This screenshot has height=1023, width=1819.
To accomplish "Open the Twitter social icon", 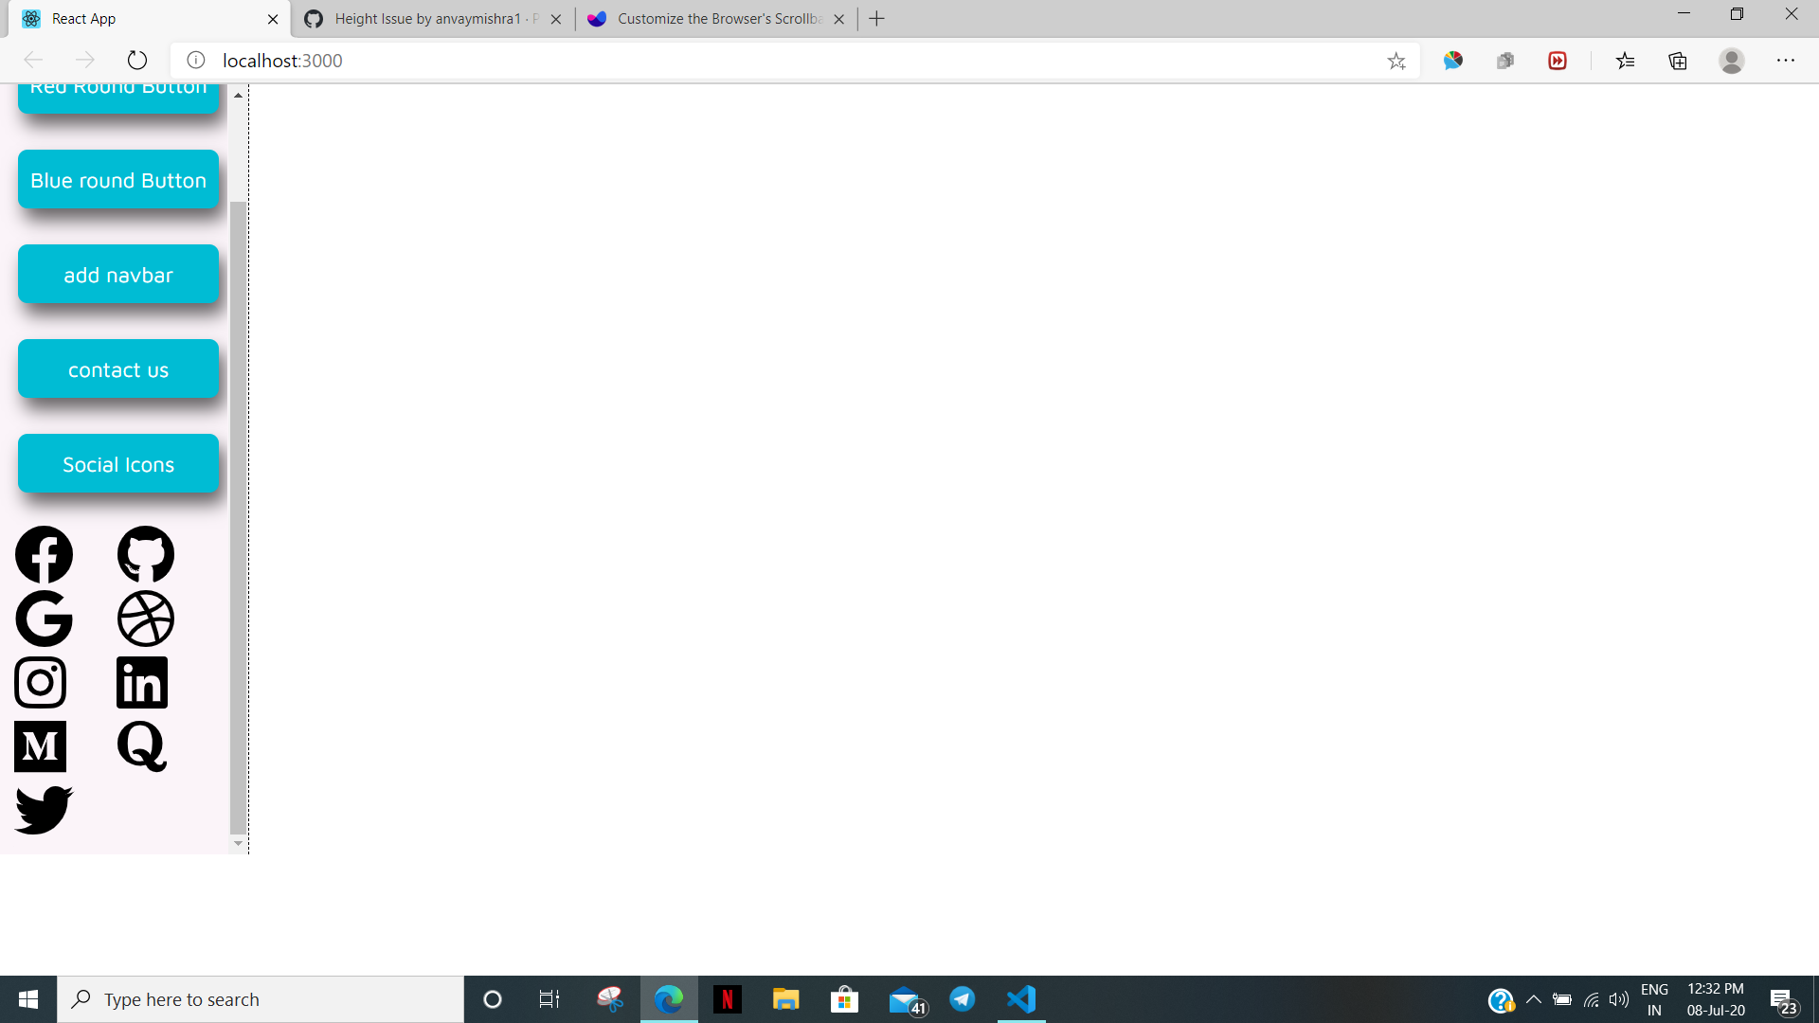I will pos(43,810).
